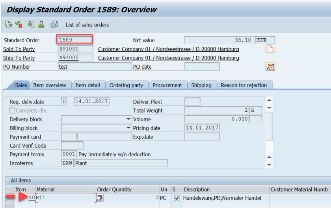
Task: Click the empty PO date field
Action: tap(202, 67)
